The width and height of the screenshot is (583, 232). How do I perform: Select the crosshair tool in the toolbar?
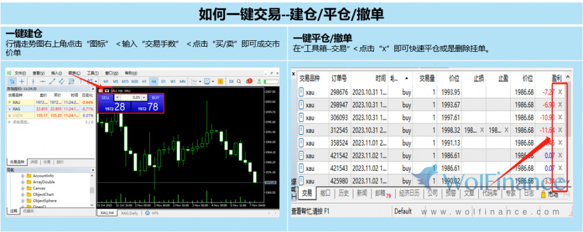(22, 82)
